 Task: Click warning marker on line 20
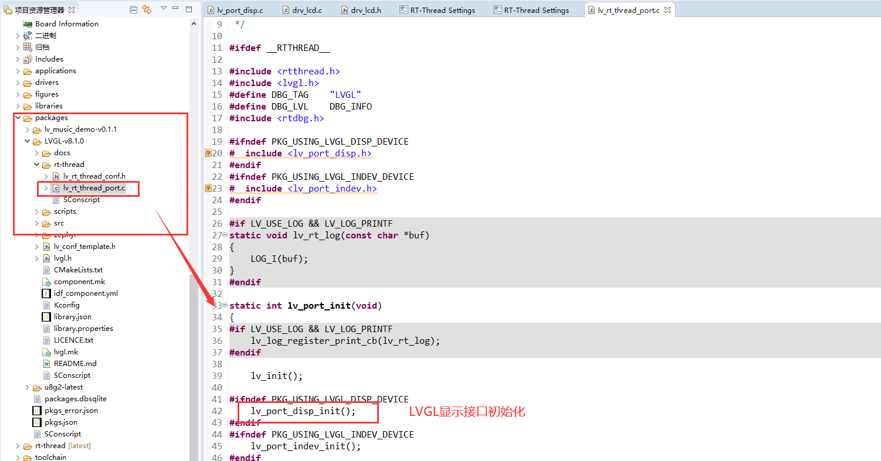tap(208, 153)
